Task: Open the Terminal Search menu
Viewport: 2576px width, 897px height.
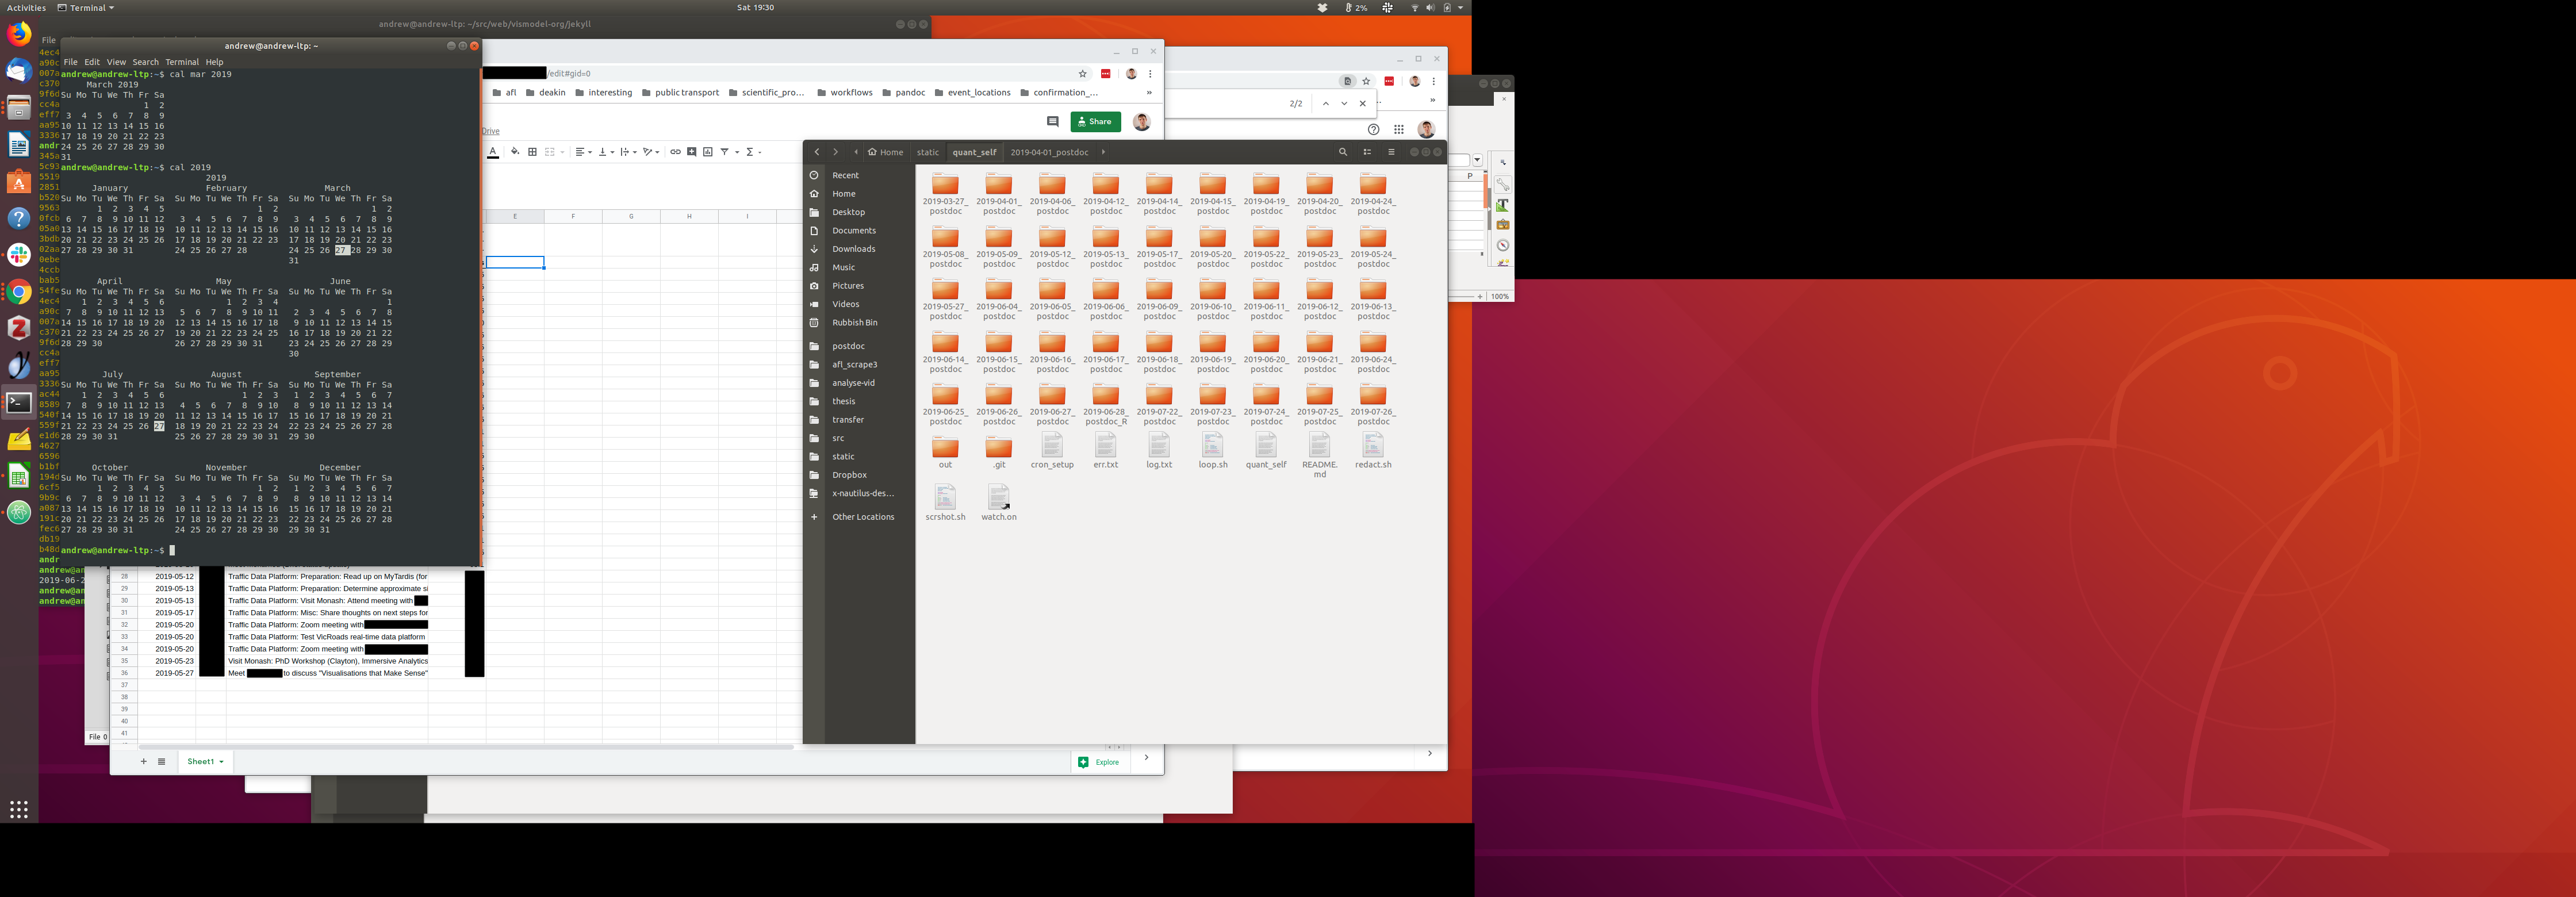Action: tap(145, 62)
